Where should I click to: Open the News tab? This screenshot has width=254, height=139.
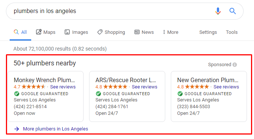coord(144,32)
